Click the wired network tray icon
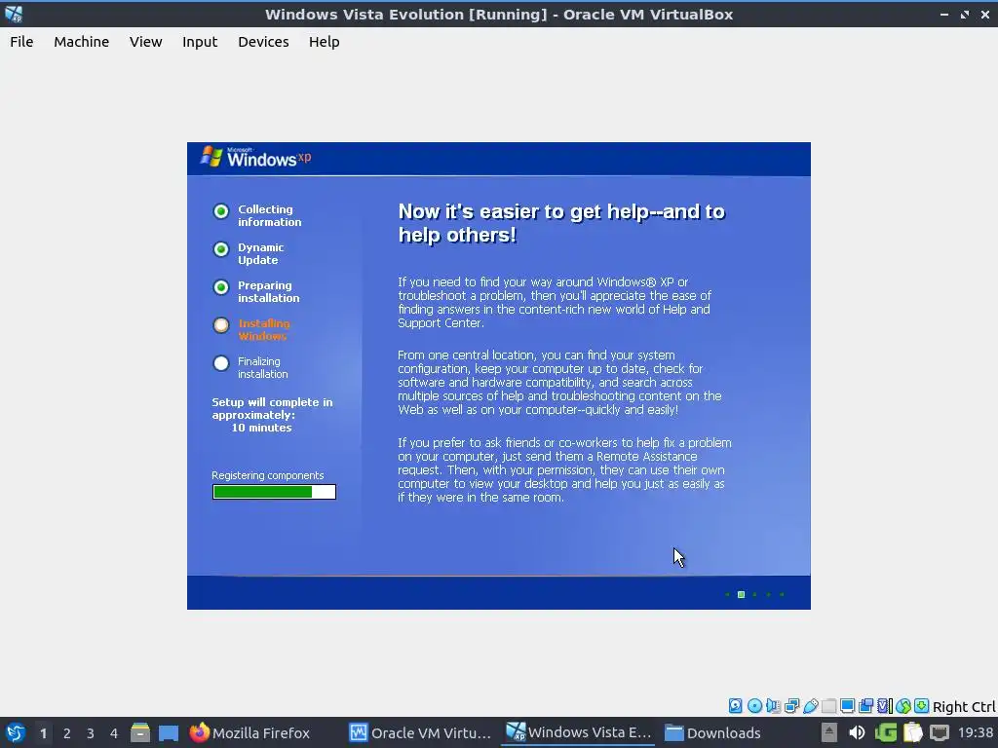The width and height of the screenshot is (998, 748). pyautogui.click(x=940, y=732)
